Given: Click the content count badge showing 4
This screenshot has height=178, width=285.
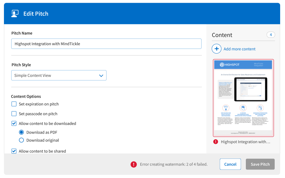Looking at the screenshot, I should point(271,35).
